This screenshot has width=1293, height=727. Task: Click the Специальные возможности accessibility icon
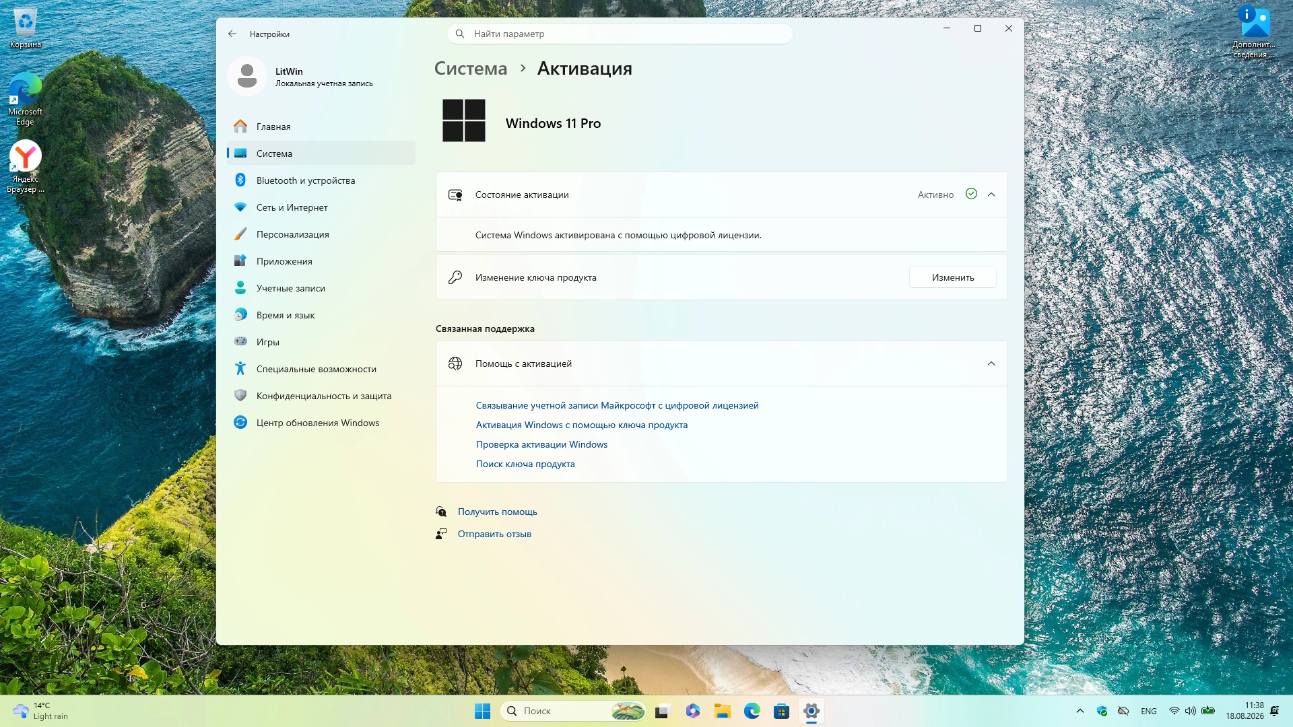click(240, 369)
